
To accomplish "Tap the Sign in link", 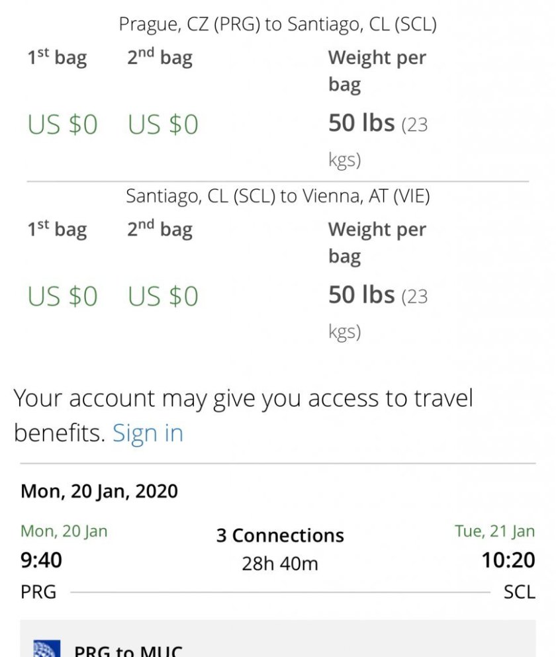I will coord(148,433).
